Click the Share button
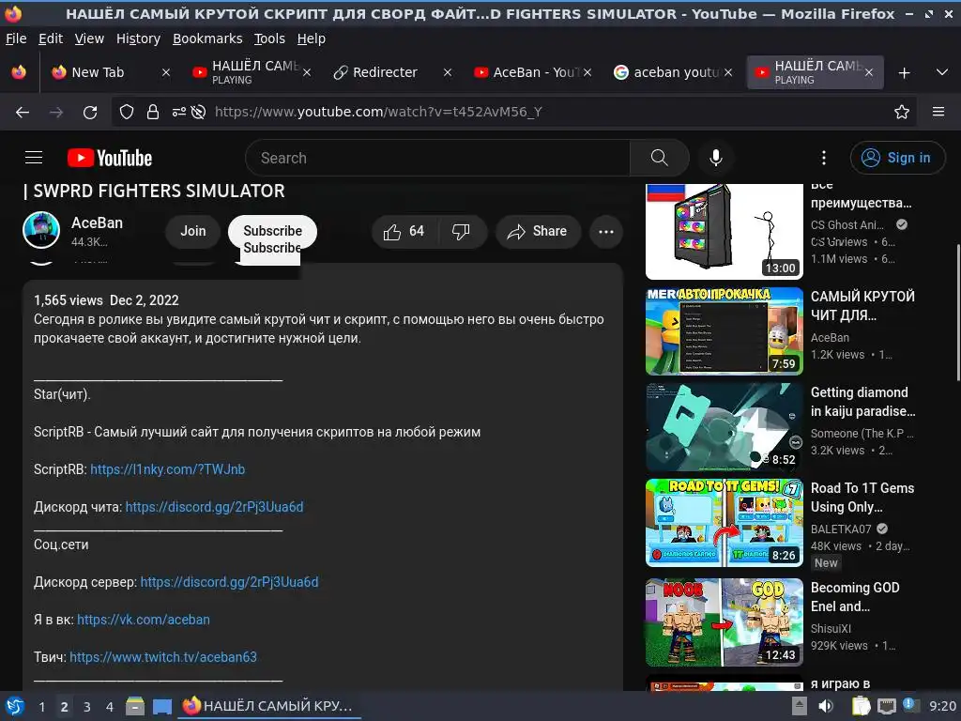This screenshot has width=961, height=721. [x=538, y=232]
